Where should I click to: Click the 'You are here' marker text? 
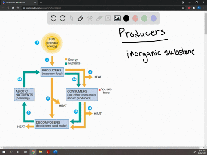107,91
